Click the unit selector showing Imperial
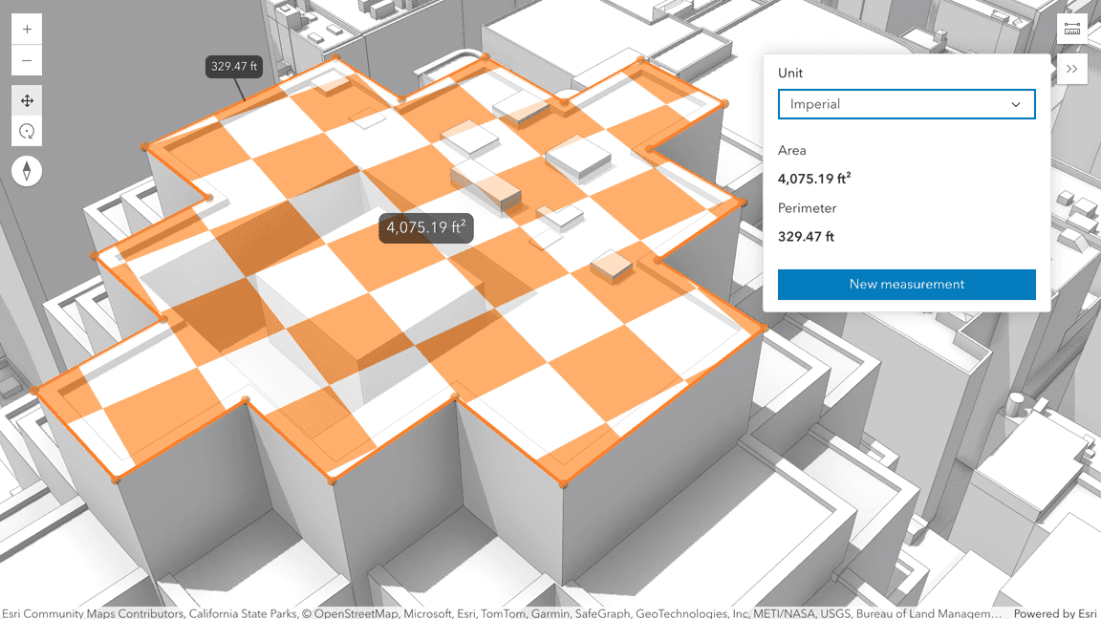The height and width of the screenshot is (619, 1101). point(906,104)
